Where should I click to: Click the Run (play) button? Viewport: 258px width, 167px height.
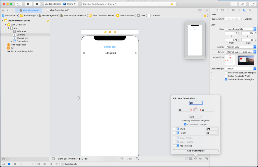click(x=28, y=4)
